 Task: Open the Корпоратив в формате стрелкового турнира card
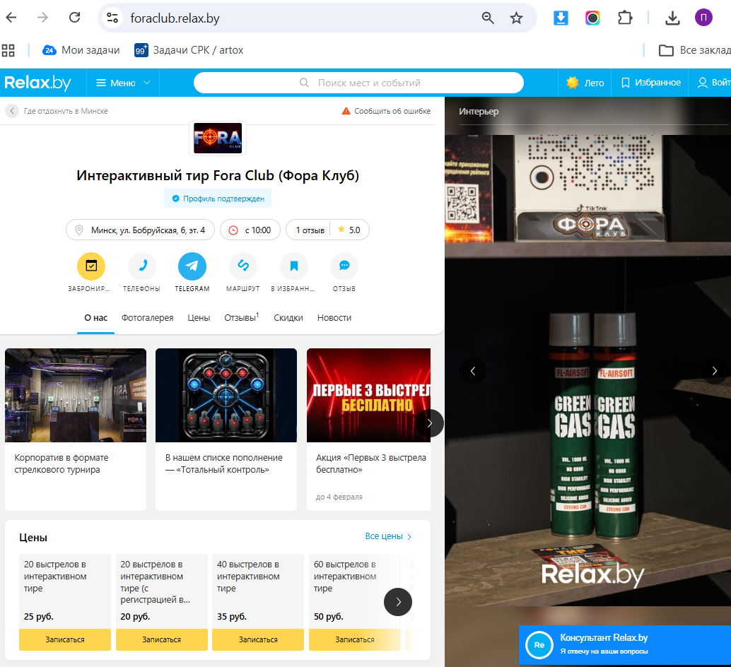coord(76,429)
